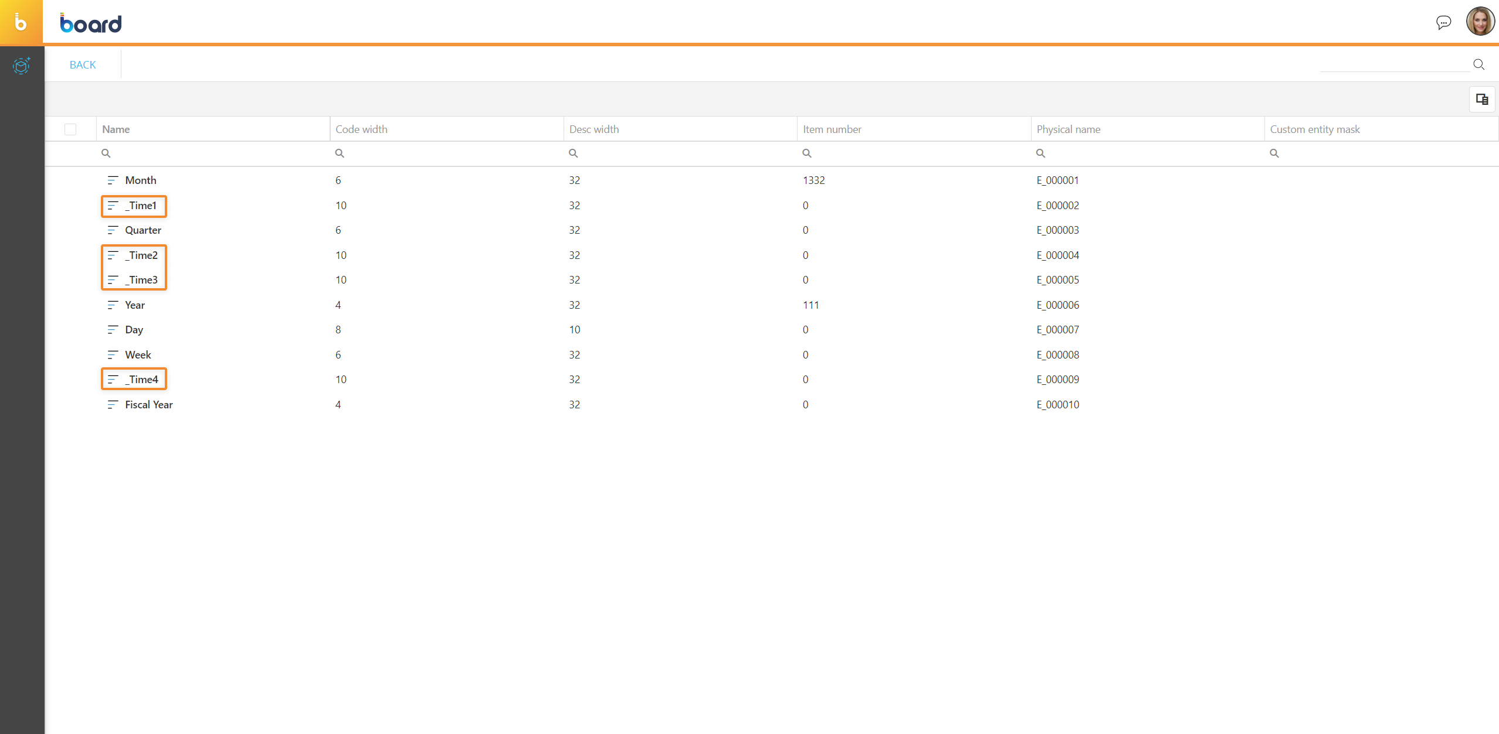Select the _Time1 entity
Screen dimensions: 1499x734
pos(143,206)
